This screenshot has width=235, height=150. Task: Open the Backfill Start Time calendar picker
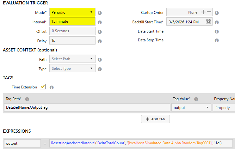208,22
